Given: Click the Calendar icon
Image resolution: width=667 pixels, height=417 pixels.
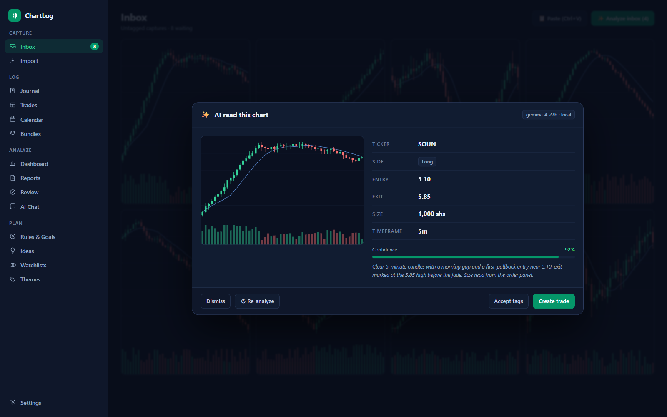Looking at the screenshot, I should click(x=13, y=119).
